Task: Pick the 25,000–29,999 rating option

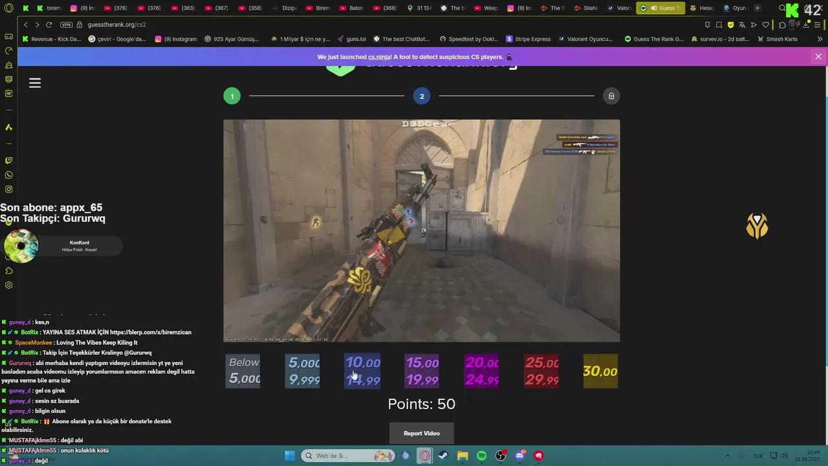Action: pyautogui.click(x=541, y=371)
